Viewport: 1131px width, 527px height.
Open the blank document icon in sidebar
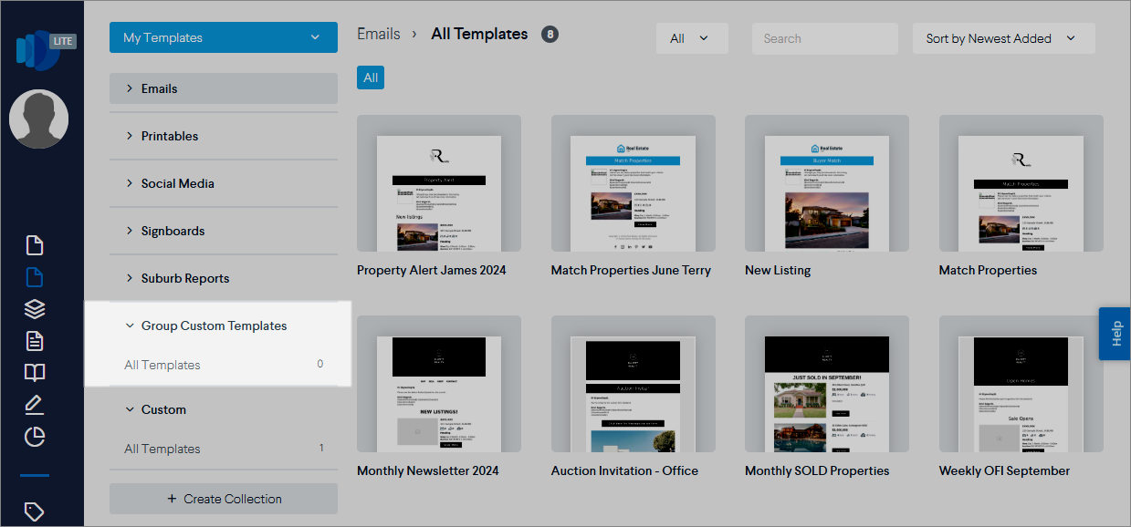[x=35, y=245]
